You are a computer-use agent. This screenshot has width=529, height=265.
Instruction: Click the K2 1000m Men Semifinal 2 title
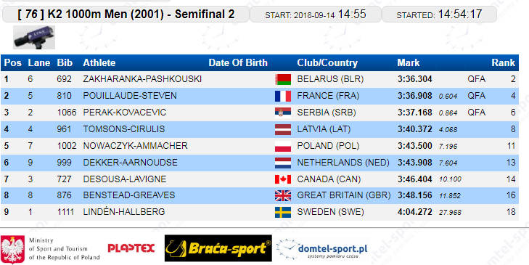click(126, 15)
